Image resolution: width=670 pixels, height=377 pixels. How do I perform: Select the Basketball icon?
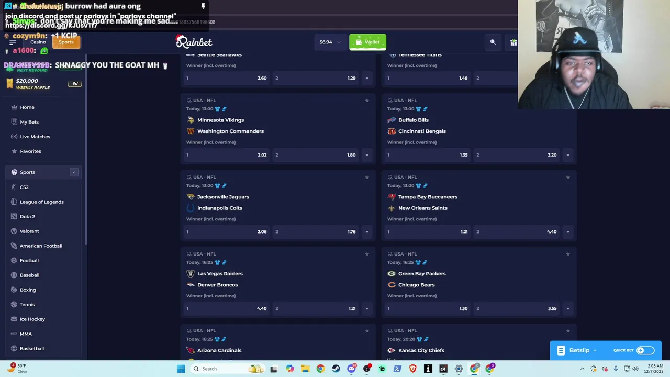coord(14,348)
